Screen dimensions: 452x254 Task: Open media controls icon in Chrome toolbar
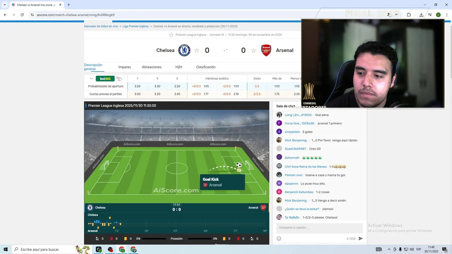coord(430,15)
